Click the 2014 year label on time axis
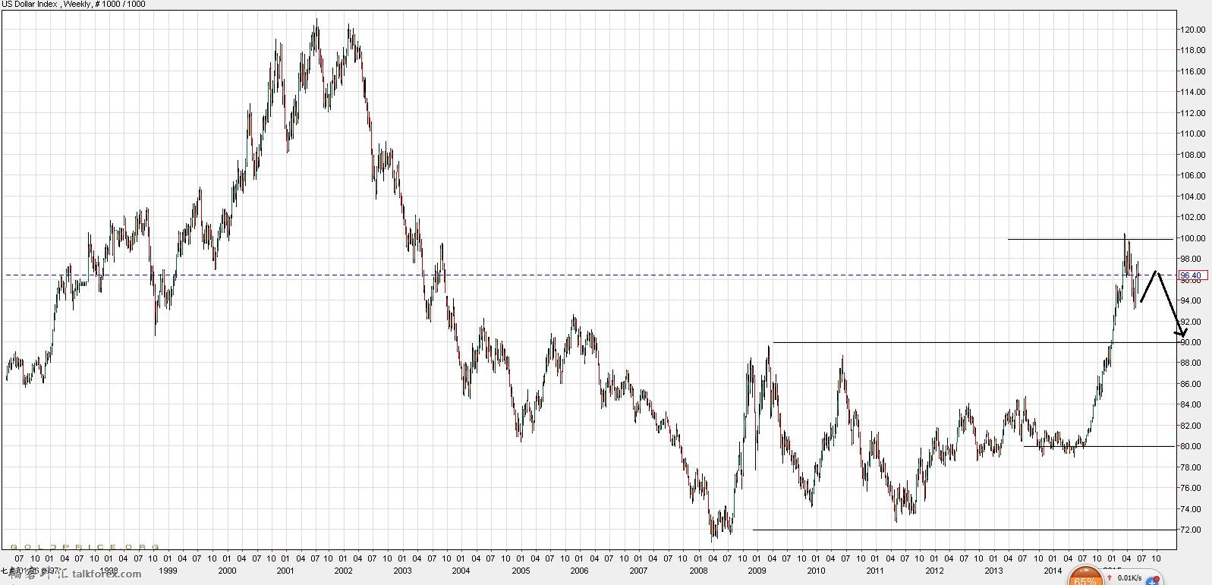Viewport: 1212px width, 585px height. pyautogui.click(x=1053, y=571)
